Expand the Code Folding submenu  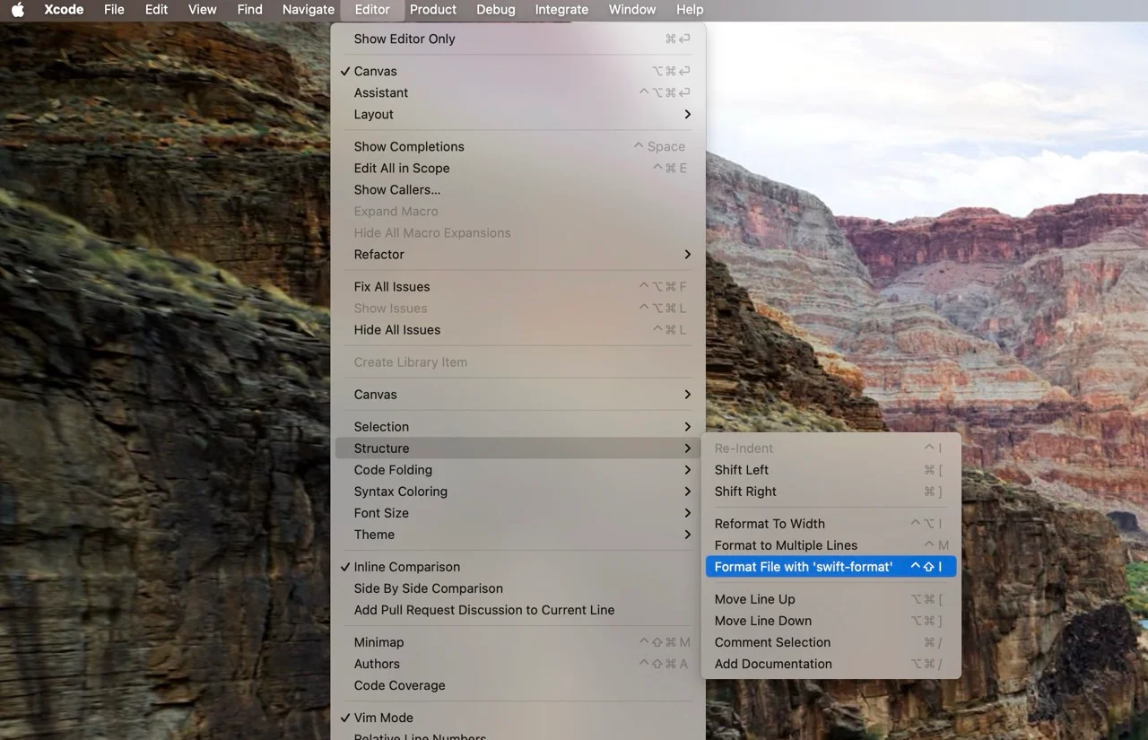(393, 469)
